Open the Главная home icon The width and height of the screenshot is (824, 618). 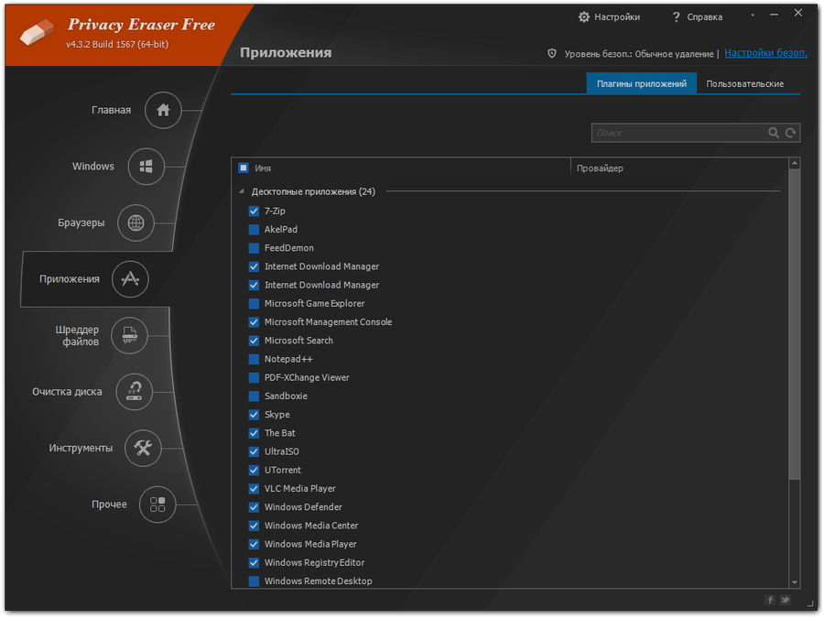coord(164,110)
